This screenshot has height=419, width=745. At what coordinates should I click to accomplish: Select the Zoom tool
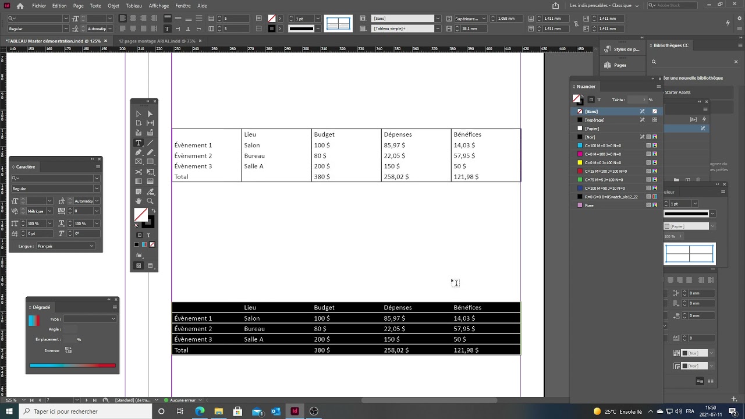pos(150,201)
